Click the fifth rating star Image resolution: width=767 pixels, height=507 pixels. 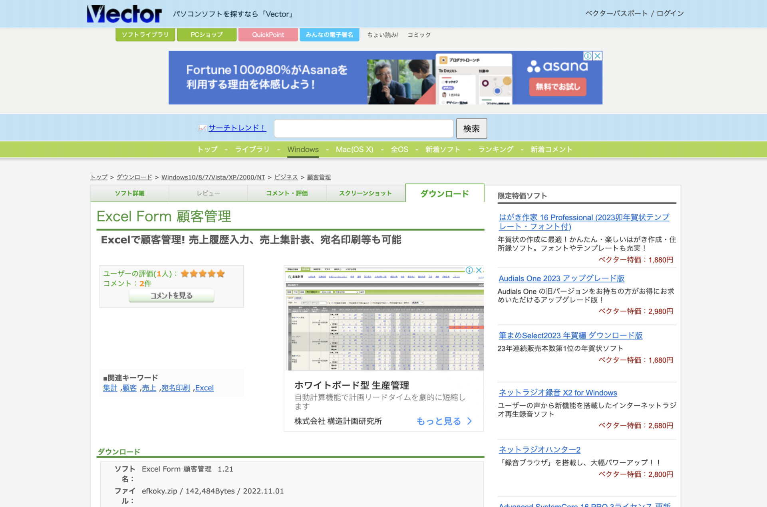(x=221, y=274)
